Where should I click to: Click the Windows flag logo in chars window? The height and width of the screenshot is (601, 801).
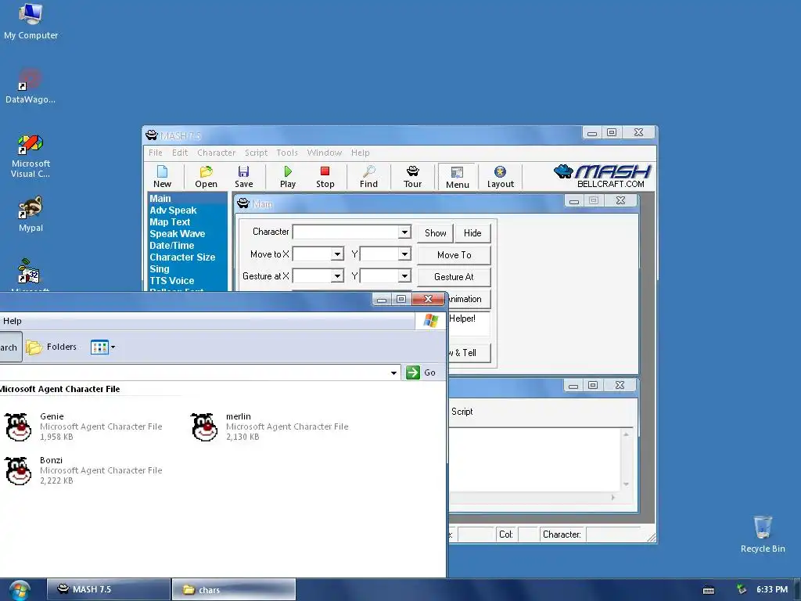coord(431,320)
